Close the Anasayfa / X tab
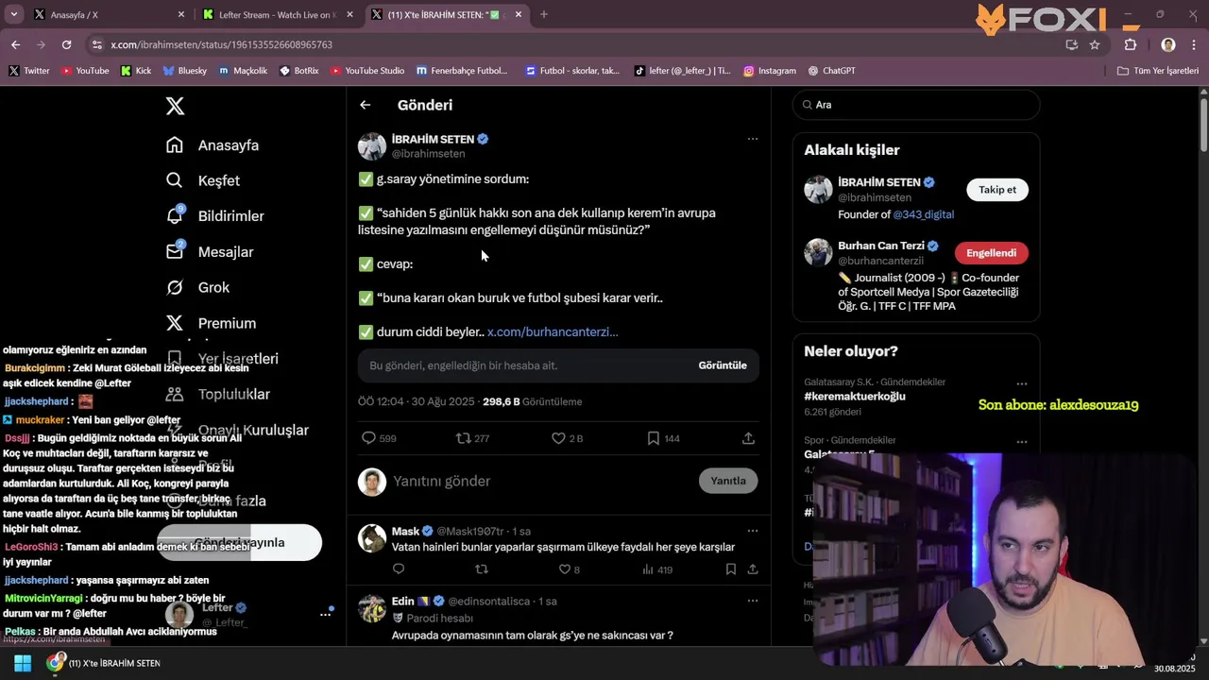Viewport: 1209px width, 680px height. [181, 15]
